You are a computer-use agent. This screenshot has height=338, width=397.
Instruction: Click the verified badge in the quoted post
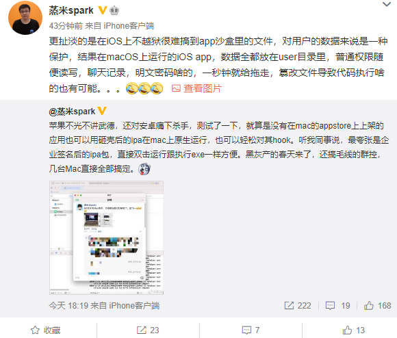[x=102, y=111]
